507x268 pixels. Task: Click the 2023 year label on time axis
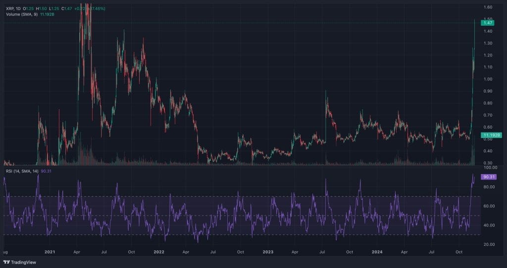coord(268,252)
